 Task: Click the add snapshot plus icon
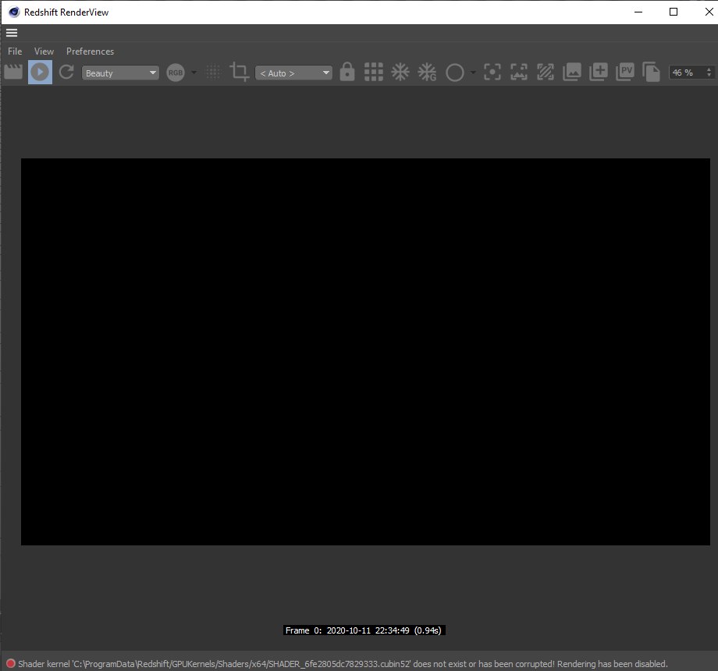click(x=599, y=72)
